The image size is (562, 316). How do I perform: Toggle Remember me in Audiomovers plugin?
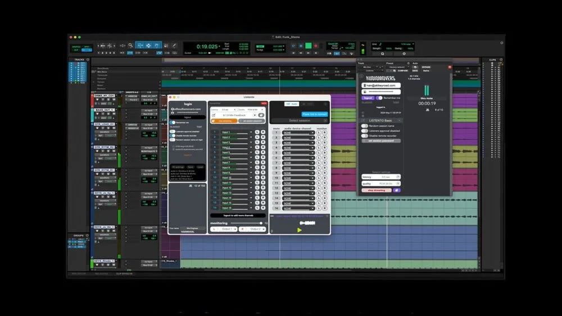click(x=379, y=98)
